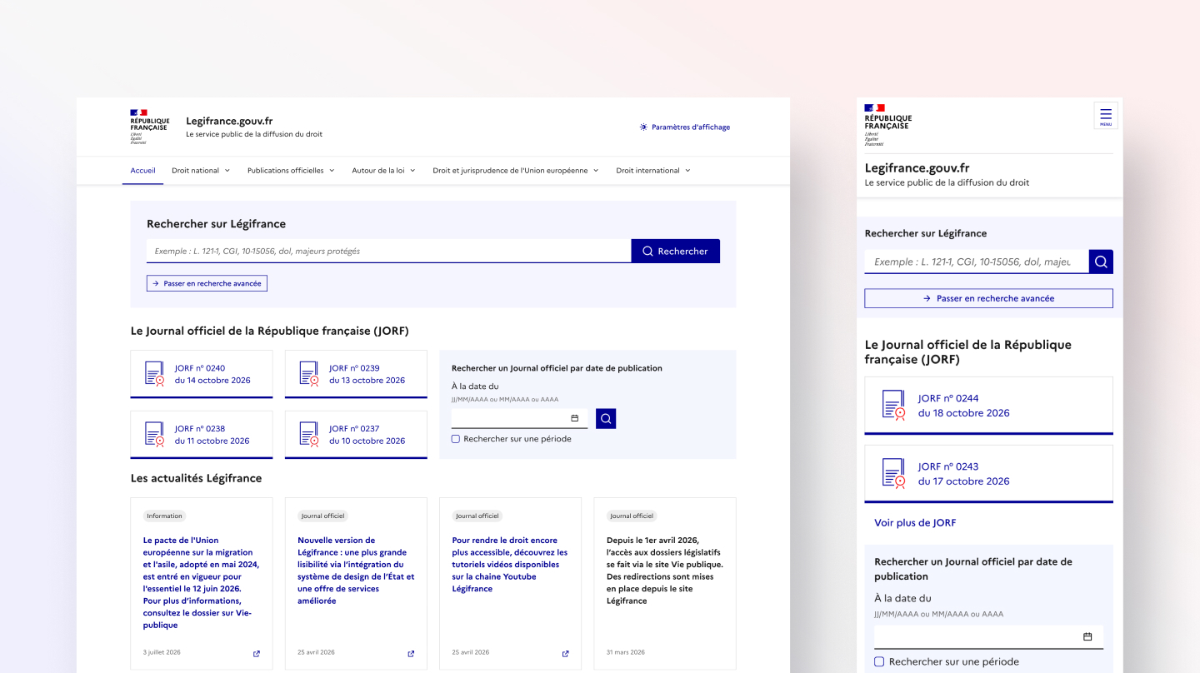This screenshot has width=1200, height=673.
Task: Click external link icon on Nouvelle version de Légifrance card
Action: pyautogui.click(x=411, y=654)
